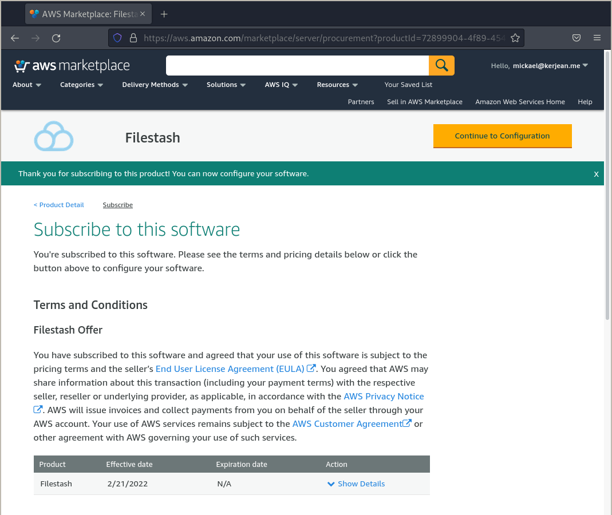
Task: Expand the Categories dropdown menu
Action: pos(81,85)
